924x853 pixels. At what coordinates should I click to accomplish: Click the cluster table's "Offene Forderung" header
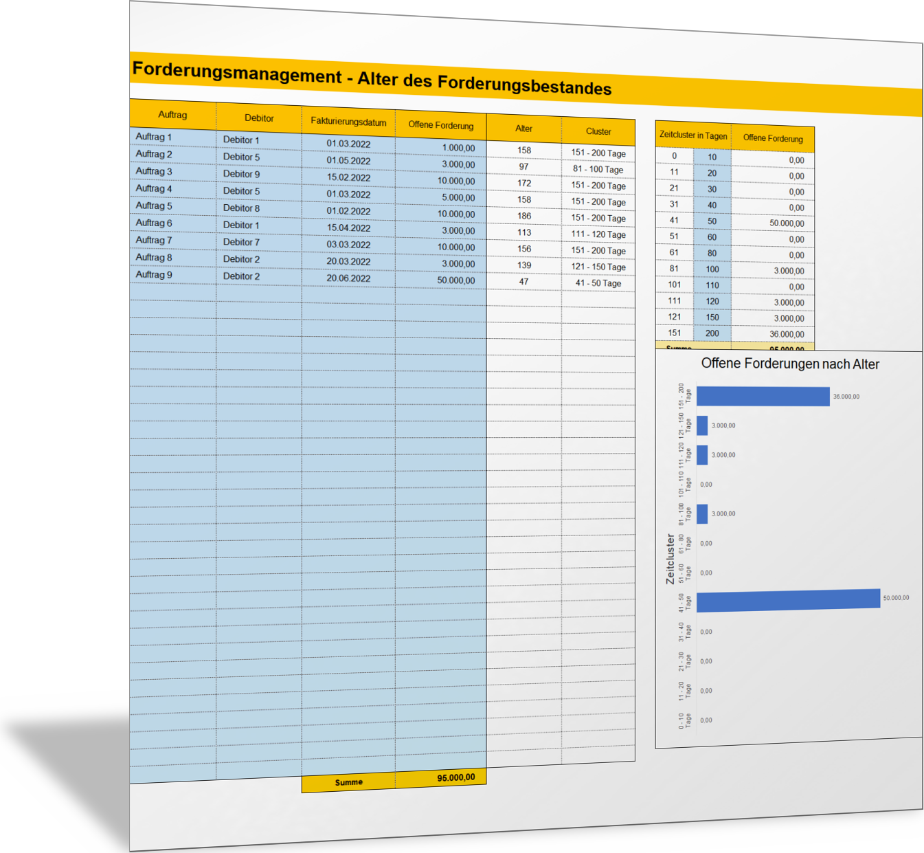[773, 138]
